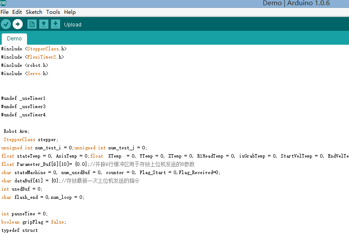Click the Demo | Arduino 1.0.6 window title
Screen dimensions: 349x234
coord(296,3)
